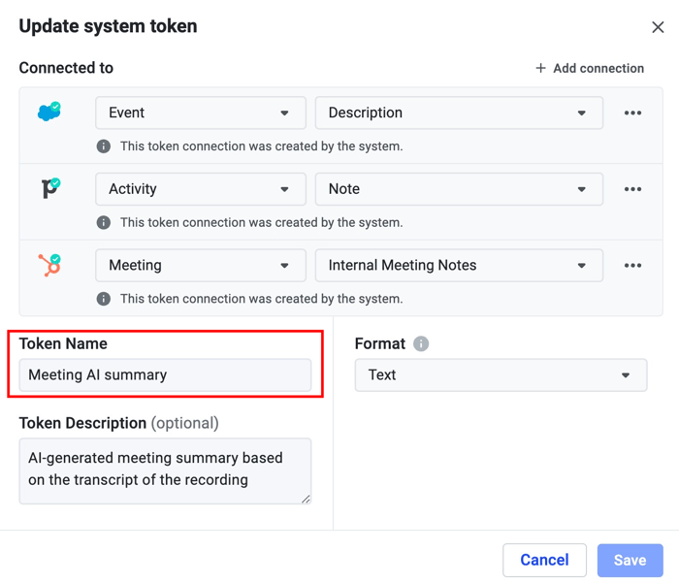Click info icon under the Meeting row
679x583 pixels.
pos(104,299)
